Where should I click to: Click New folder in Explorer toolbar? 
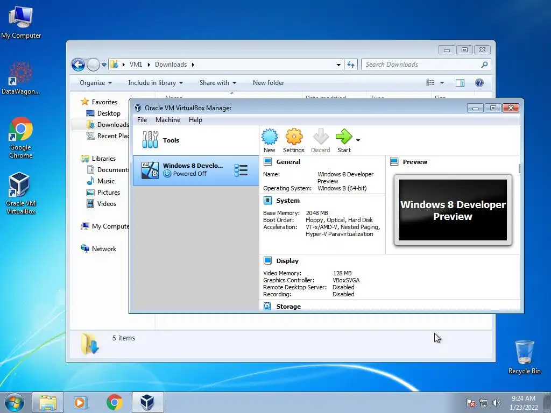click(x=269, y=83)
